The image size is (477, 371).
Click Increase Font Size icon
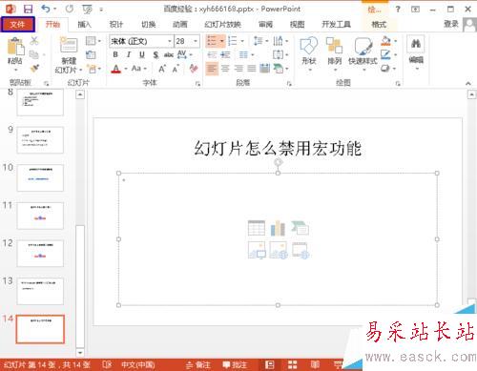(162, 69)
